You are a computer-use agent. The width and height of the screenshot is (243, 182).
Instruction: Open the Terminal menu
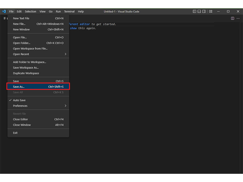(69, 12)
